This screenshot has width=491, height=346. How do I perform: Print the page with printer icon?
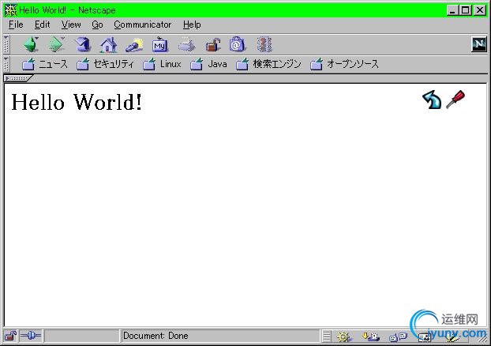tap(186, 45)
